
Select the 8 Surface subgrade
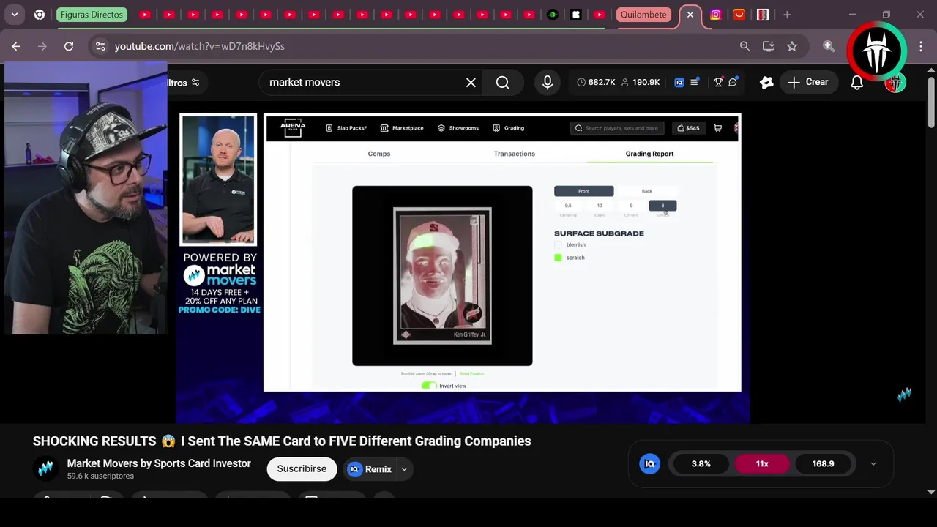pyautogui.click(x=662, y=206)
